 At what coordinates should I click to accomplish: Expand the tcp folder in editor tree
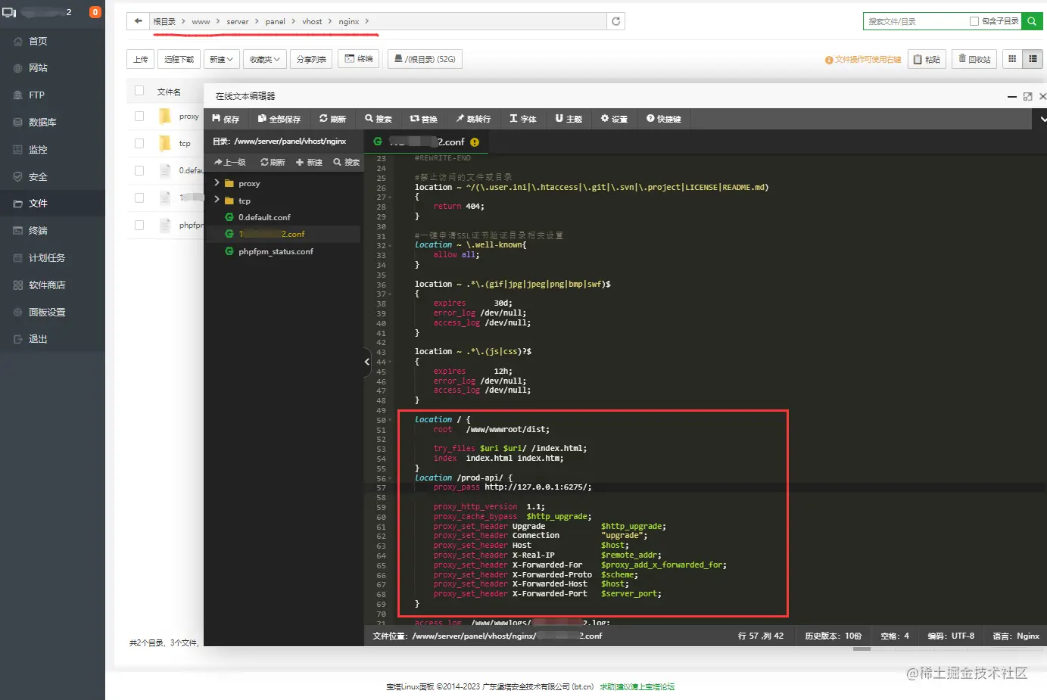tap(217, 201)
